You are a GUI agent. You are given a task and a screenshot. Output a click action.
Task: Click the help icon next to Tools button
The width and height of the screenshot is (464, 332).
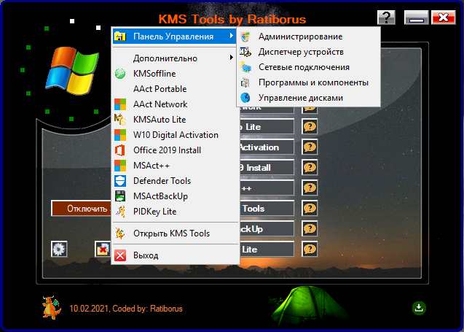point(310,209)
